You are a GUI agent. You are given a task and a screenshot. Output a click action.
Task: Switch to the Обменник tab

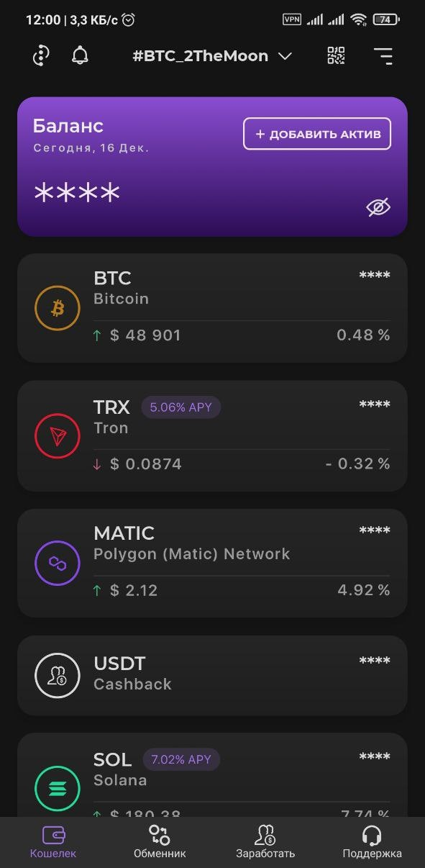(160, 842)
